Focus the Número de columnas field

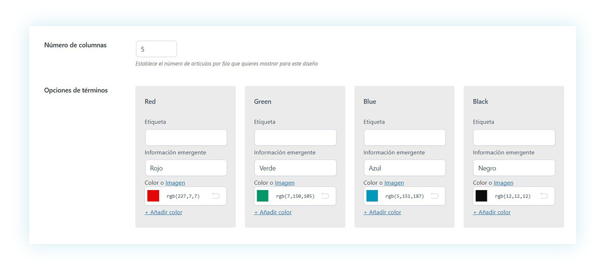pyautogui.click(x=157, y=49)
